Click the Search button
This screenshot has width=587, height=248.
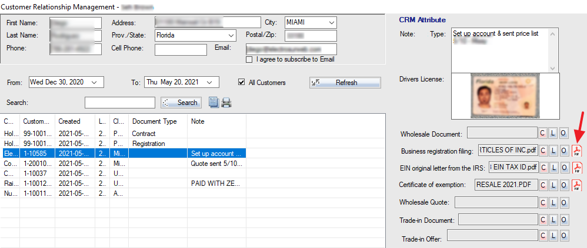(x=181, y=103)
